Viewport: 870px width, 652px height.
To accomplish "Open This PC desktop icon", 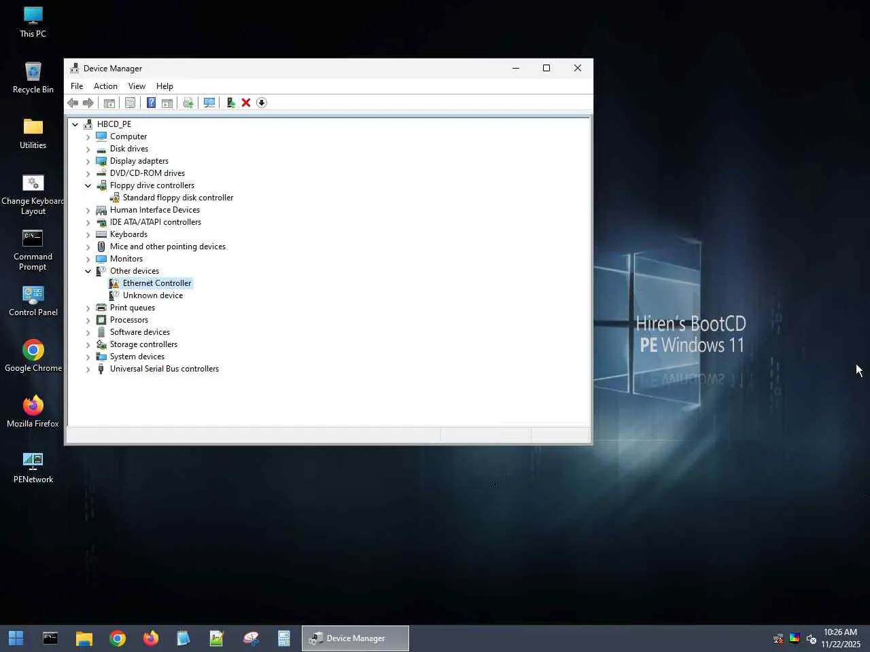I will pos(33,22).
